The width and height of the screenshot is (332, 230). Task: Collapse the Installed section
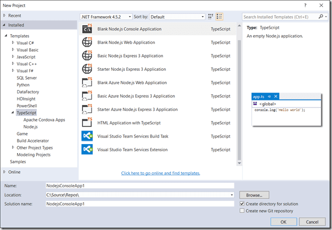click(x=5, y=25)
